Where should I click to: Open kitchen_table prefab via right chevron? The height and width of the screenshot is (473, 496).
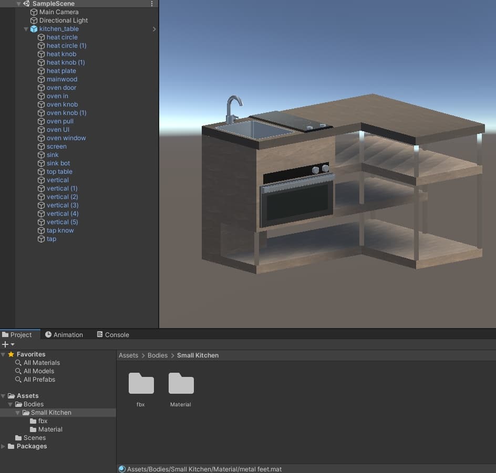click(154, 29)
